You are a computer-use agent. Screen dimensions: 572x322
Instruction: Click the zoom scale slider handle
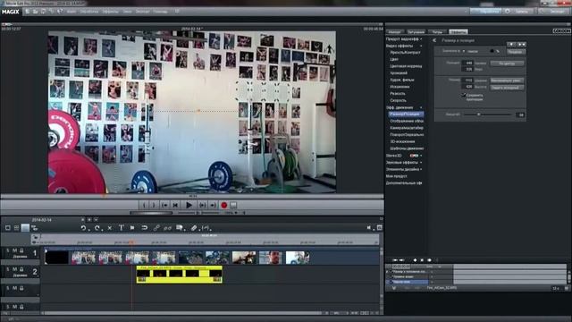click(479, 114)
